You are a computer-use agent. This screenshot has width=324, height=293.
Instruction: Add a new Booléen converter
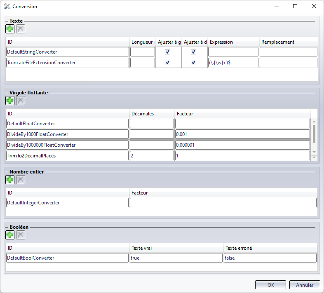coord(9,235)
